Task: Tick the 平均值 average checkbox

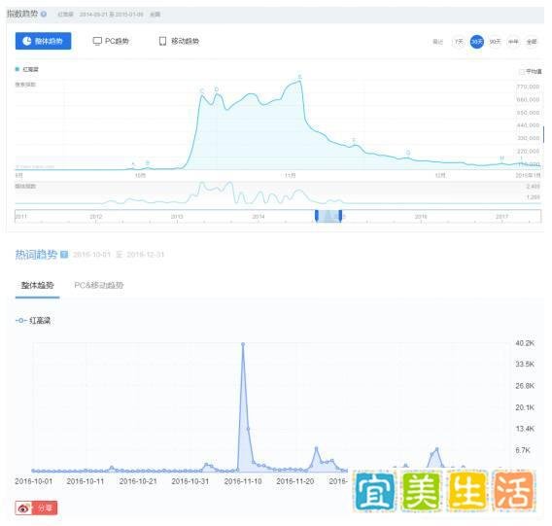Action: point(522,72)
